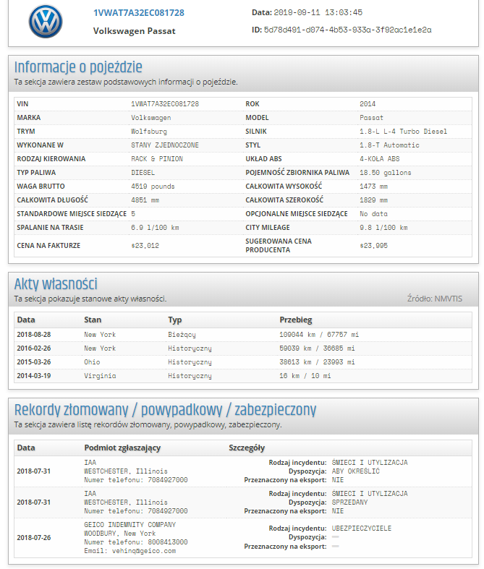This screenshot has height=569, width=484.
Task: Click the report ID value in header
Action: coord(347,30)
